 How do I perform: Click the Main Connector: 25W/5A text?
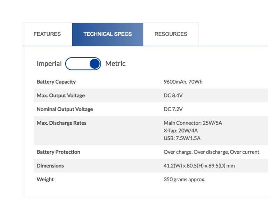pos(193,123)
